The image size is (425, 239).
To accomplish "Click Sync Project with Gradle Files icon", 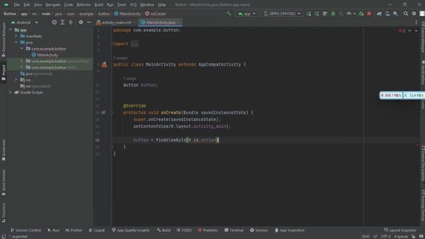I will click(379, 13).
